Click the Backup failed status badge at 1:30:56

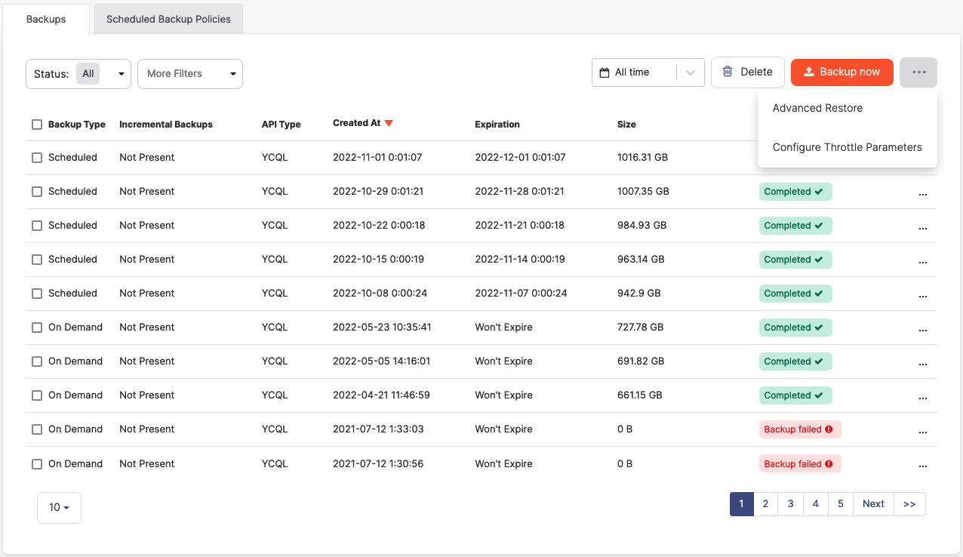point(799,464)
